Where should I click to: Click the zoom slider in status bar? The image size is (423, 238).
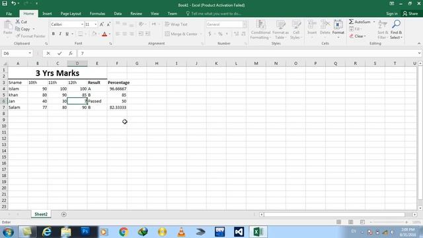(x=389, y=222)
